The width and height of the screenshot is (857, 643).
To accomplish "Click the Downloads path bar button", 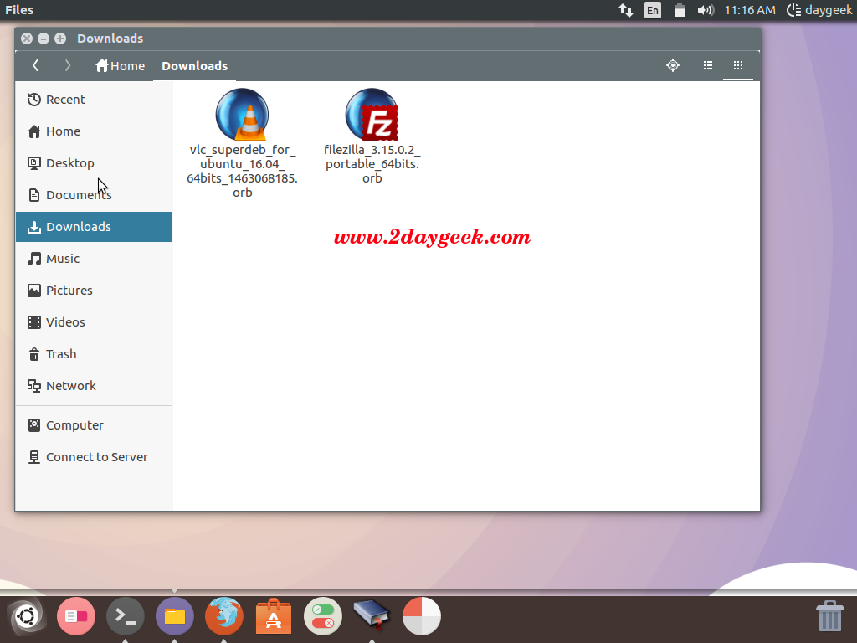I will tap(194, 65).
